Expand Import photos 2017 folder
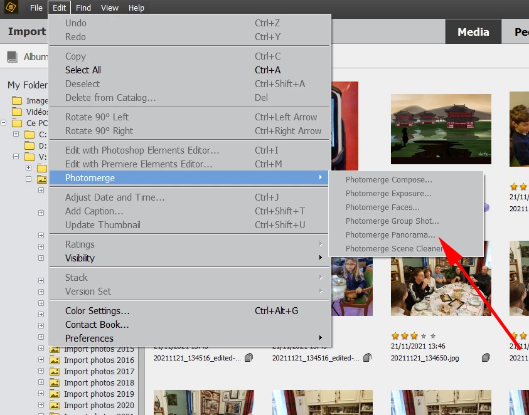The width and height of the screenshot is (529, 415). click(x=41, y=371)
